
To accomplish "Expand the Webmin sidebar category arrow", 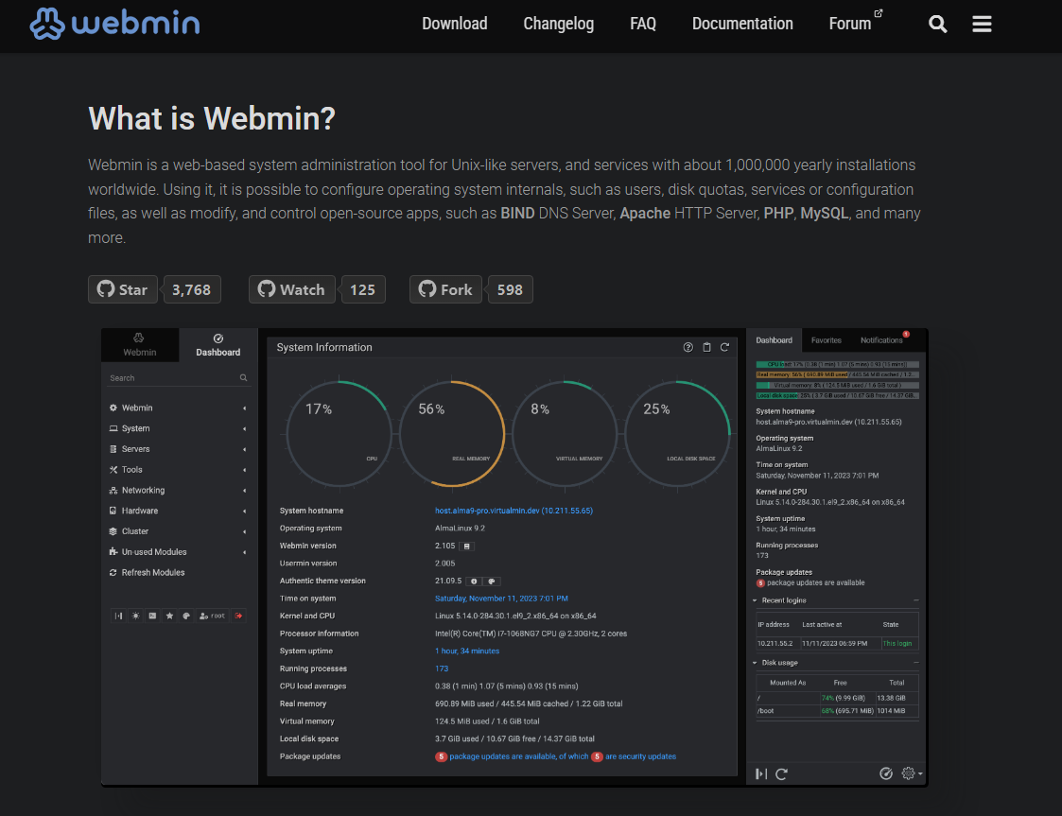I will [x=245, y=408].
